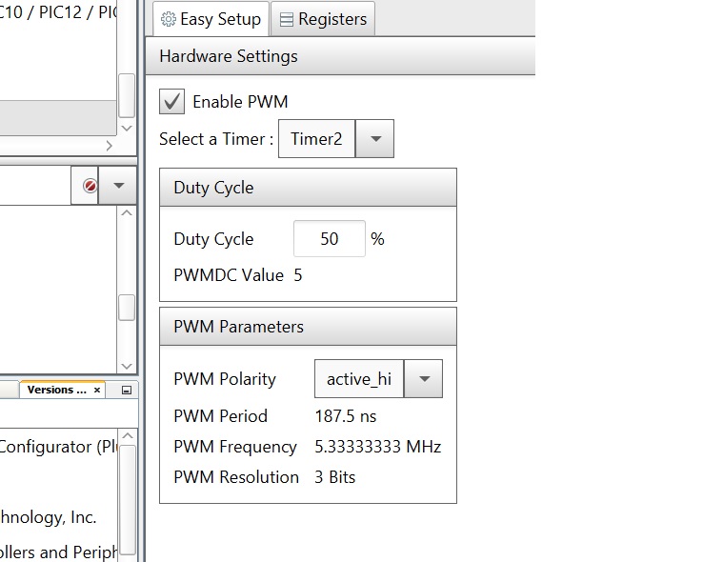
Task: Close the Versions tab with its x
Action: [x=97, y=391]
